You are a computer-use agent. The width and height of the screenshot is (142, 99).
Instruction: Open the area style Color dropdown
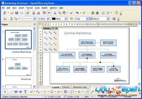[87, 19]
